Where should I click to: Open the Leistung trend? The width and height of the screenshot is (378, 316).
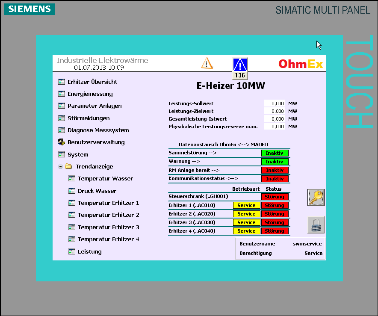90,251
